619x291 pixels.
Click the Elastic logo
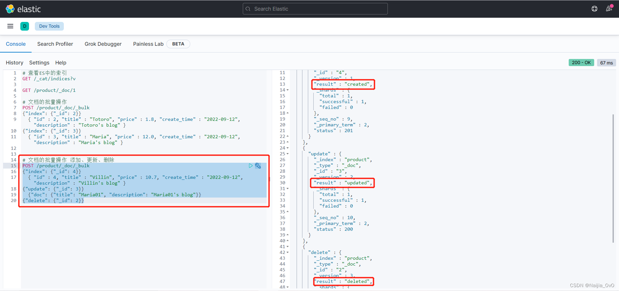[x=23, y=9]
